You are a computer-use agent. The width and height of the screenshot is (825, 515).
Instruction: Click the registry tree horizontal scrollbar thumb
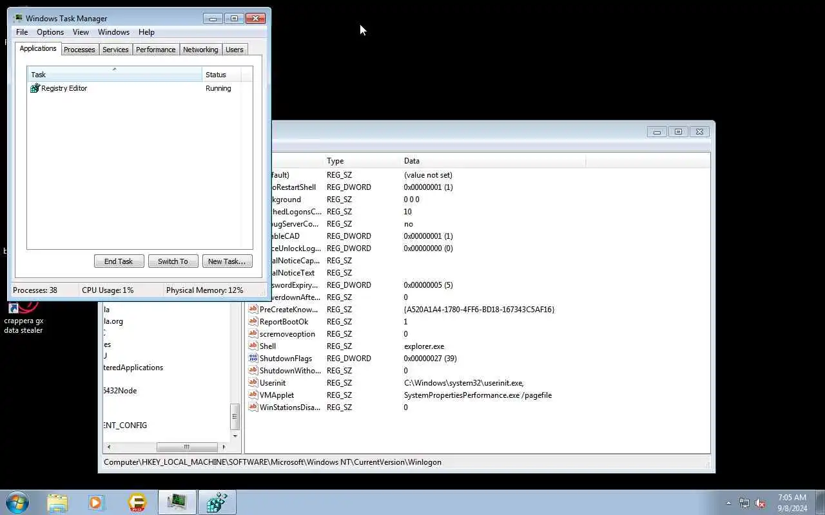[x=187, y=447]
